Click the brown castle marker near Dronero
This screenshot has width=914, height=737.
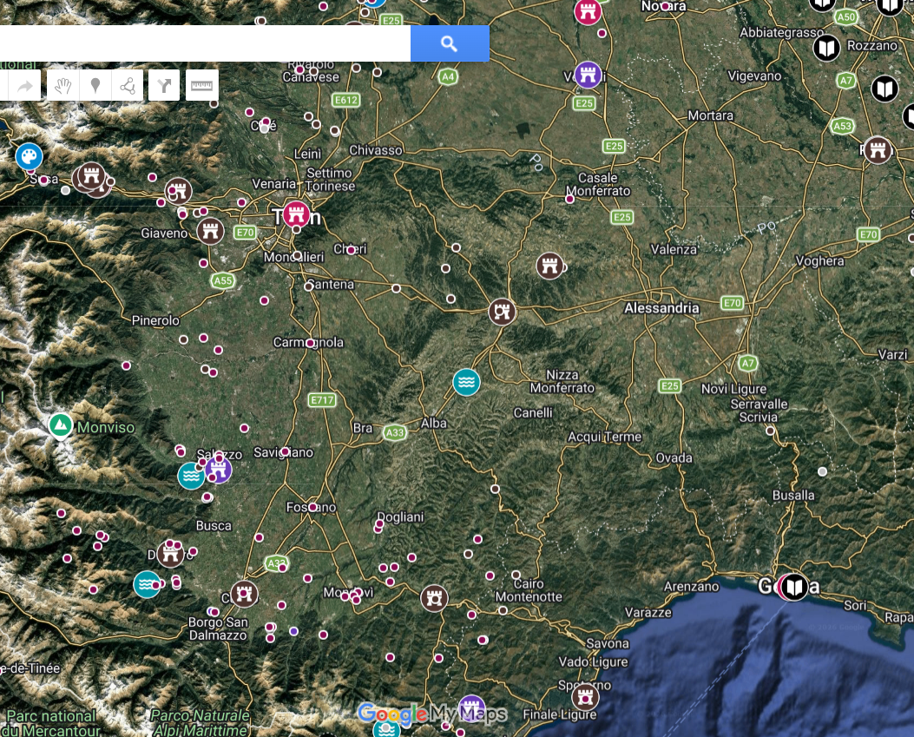tap(170, 554)
